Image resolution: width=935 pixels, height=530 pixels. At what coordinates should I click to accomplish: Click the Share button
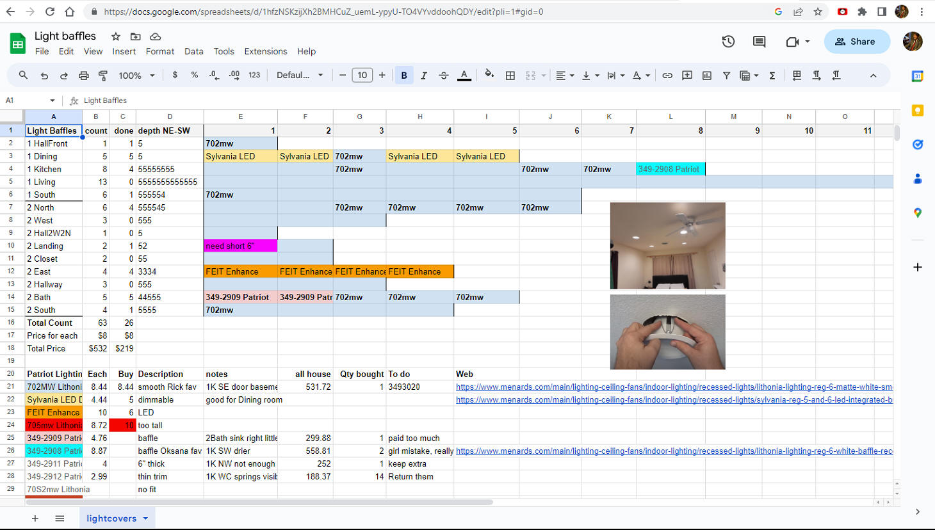pyautogui.click(x=856, y=42)
